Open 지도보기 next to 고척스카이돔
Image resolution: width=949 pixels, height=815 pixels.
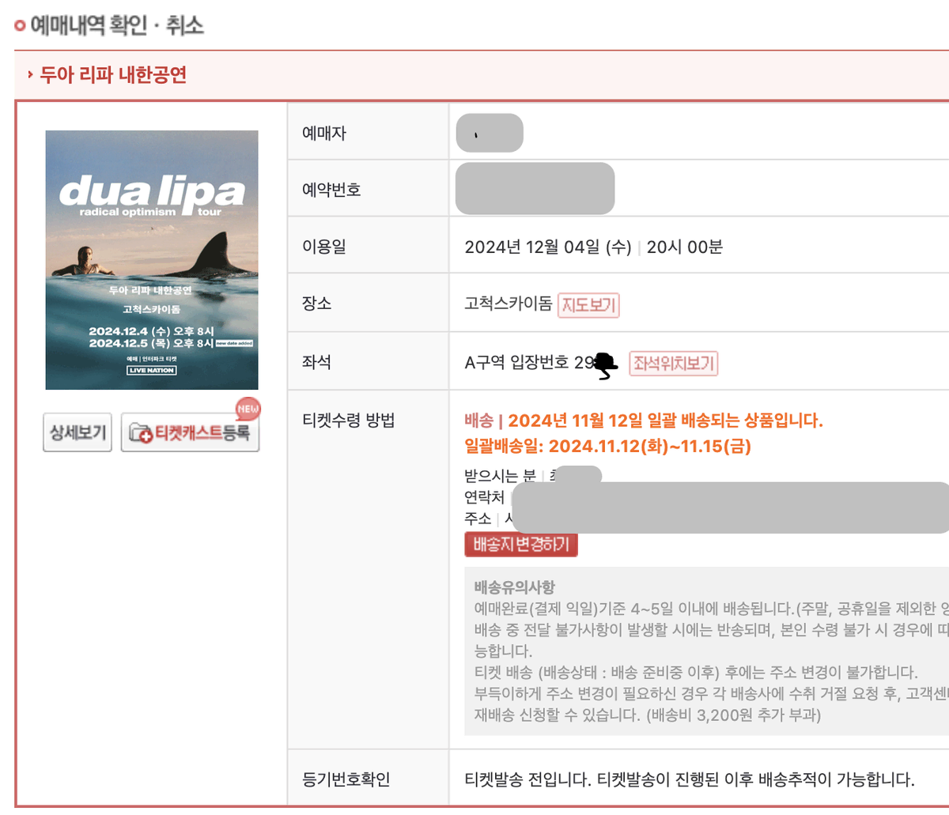[588, 305]
